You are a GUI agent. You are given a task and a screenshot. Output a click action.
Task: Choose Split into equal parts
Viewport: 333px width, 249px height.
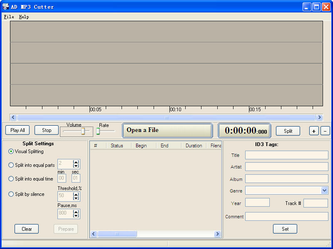[11, 165]
